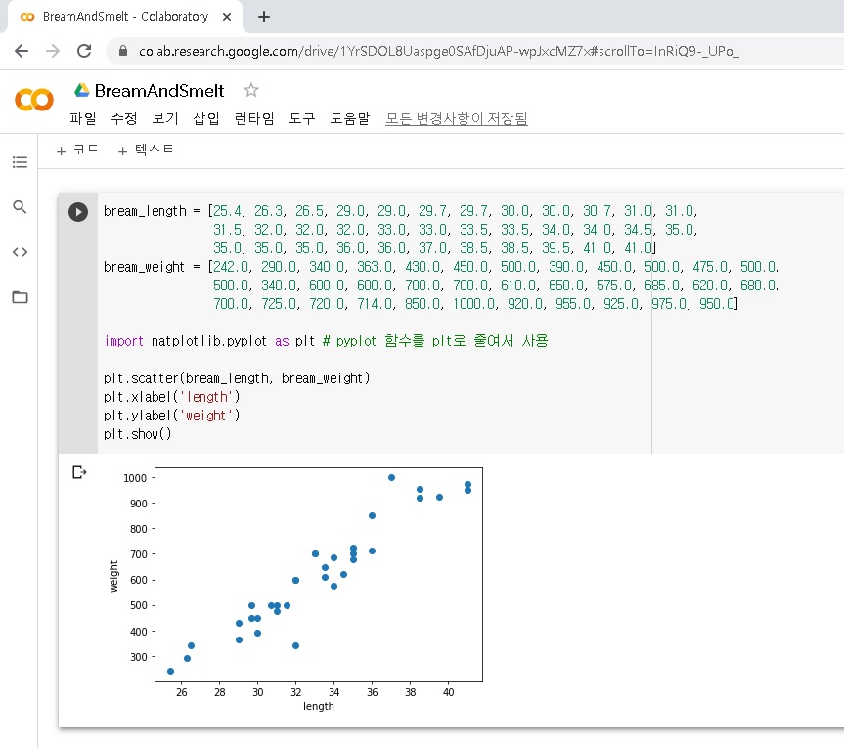Viewport: 844px width, 748px height.
Task: Open the 삽입 menu
Action: pos(206,118)
